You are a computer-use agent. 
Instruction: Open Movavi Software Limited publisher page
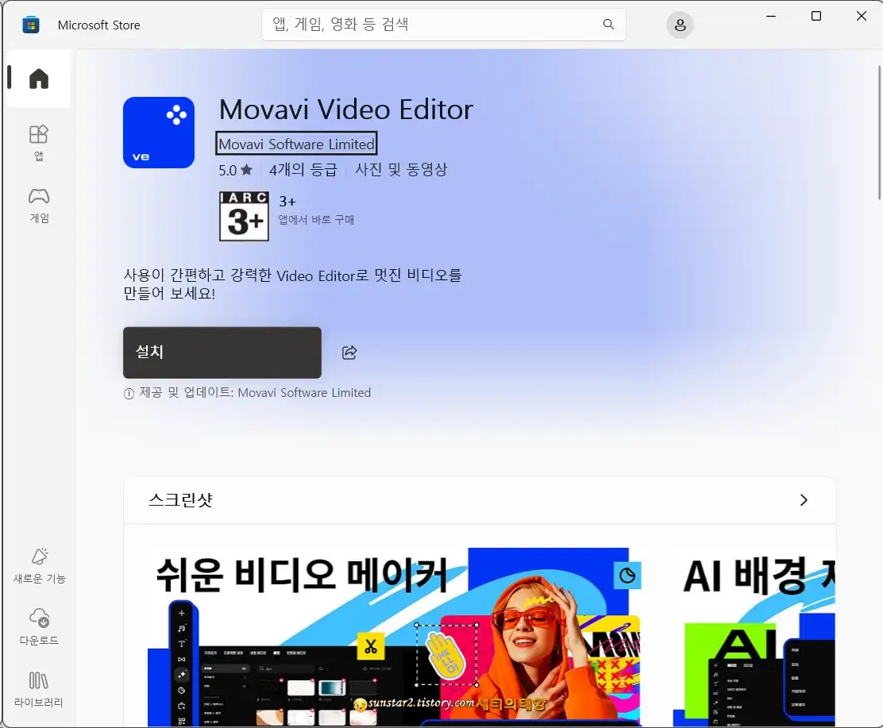296,144
